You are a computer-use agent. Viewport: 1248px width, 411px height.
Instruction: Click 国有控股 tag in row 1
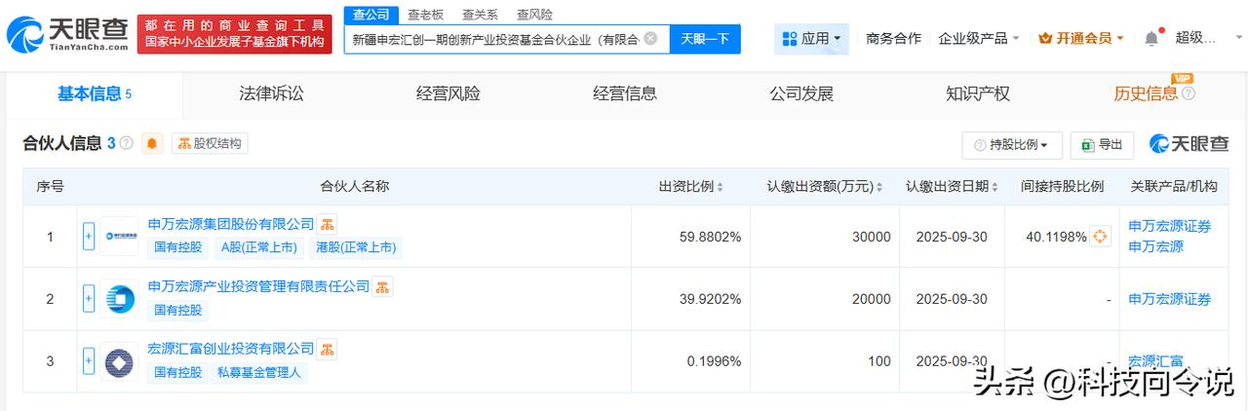tap(178, 247)
